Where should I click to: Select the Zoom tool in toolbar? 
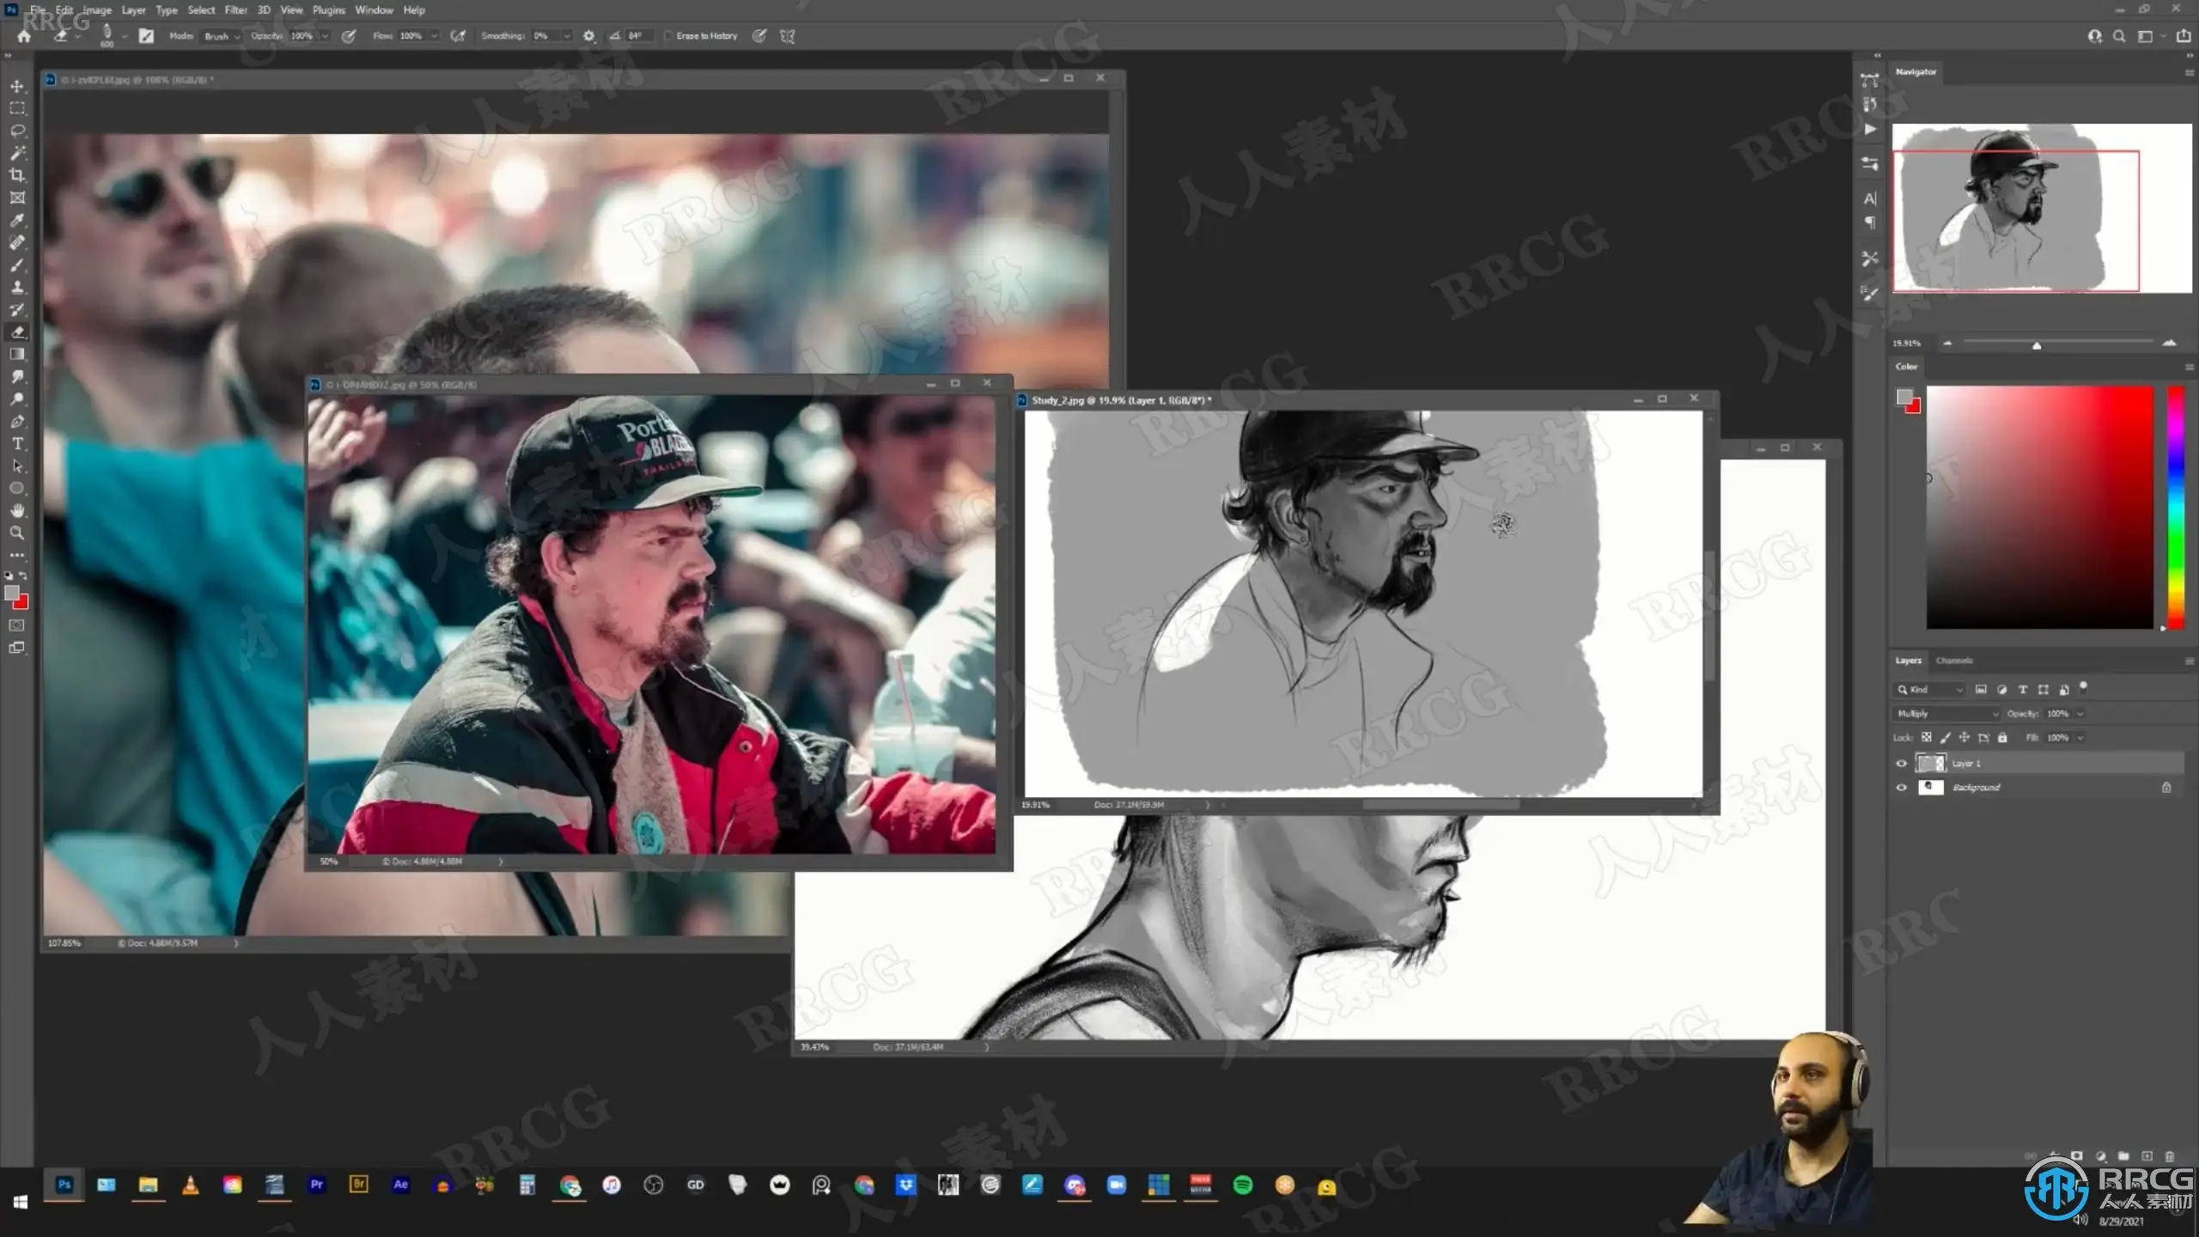click(x=16, y=533)
